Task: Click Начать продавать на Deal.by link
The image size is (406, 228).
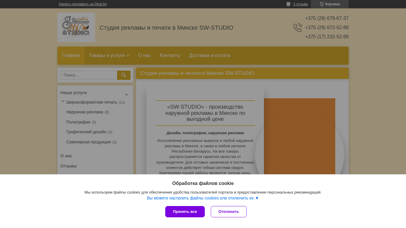Action: [x=83, y=4]
